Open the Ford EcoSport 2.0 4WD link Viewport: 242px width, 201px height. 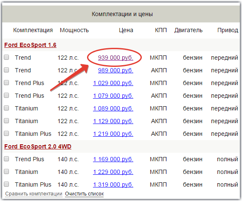coord(38,146)
